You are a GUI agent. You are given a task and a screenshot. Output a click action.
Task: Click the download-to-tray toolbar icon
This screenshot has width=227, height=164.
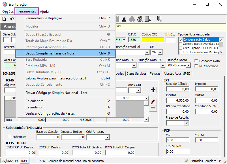[124, 19]
